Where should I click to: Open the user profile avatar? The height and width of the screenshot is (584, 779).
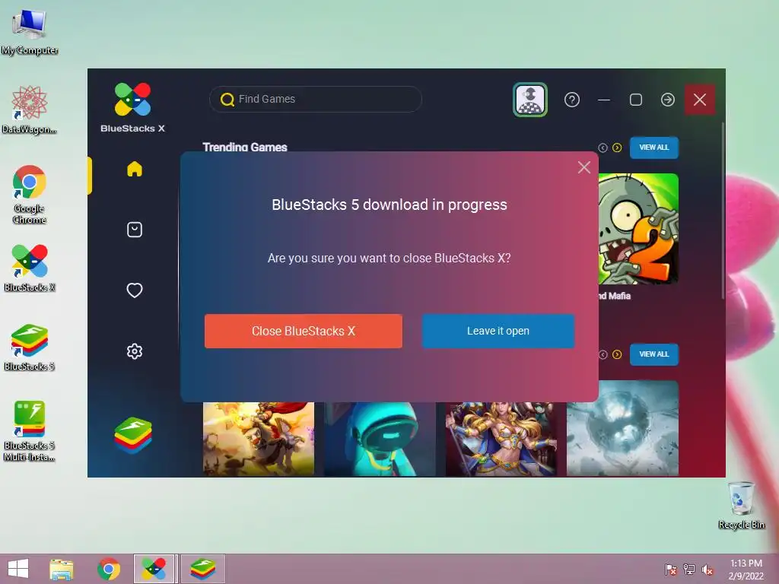coord(530,100)
